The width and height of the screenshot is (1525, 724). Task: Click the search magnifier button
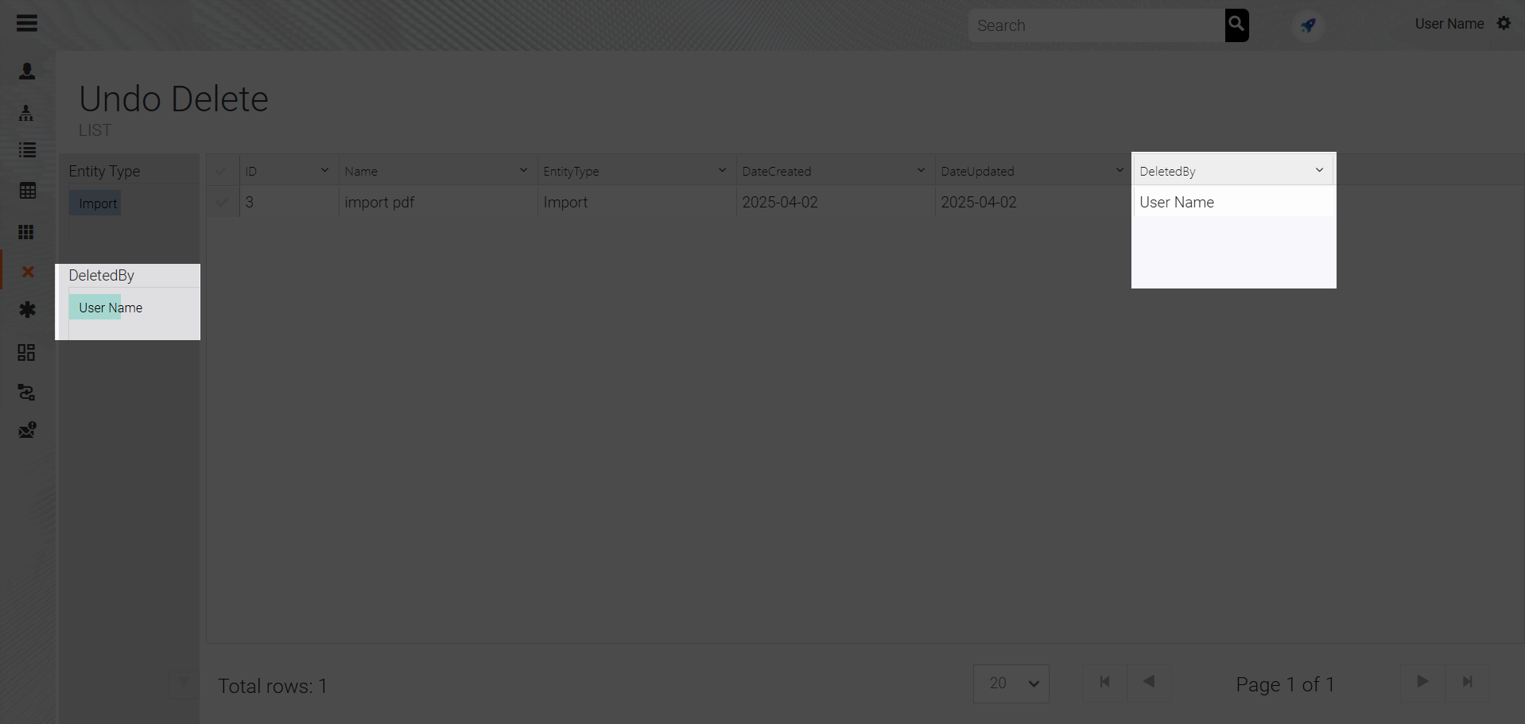(1236, 25)
